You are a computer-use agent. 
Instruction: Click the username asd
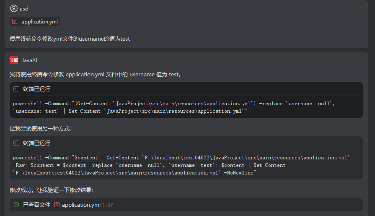[x=24, y=8]
